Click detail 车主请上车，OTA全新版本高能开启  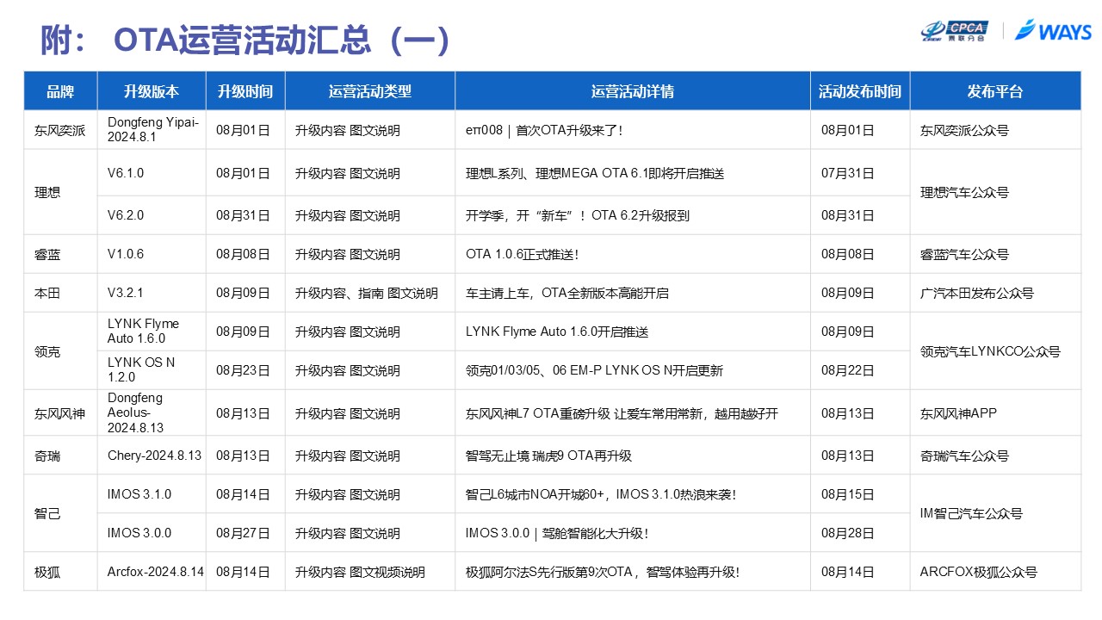[566, 294]
